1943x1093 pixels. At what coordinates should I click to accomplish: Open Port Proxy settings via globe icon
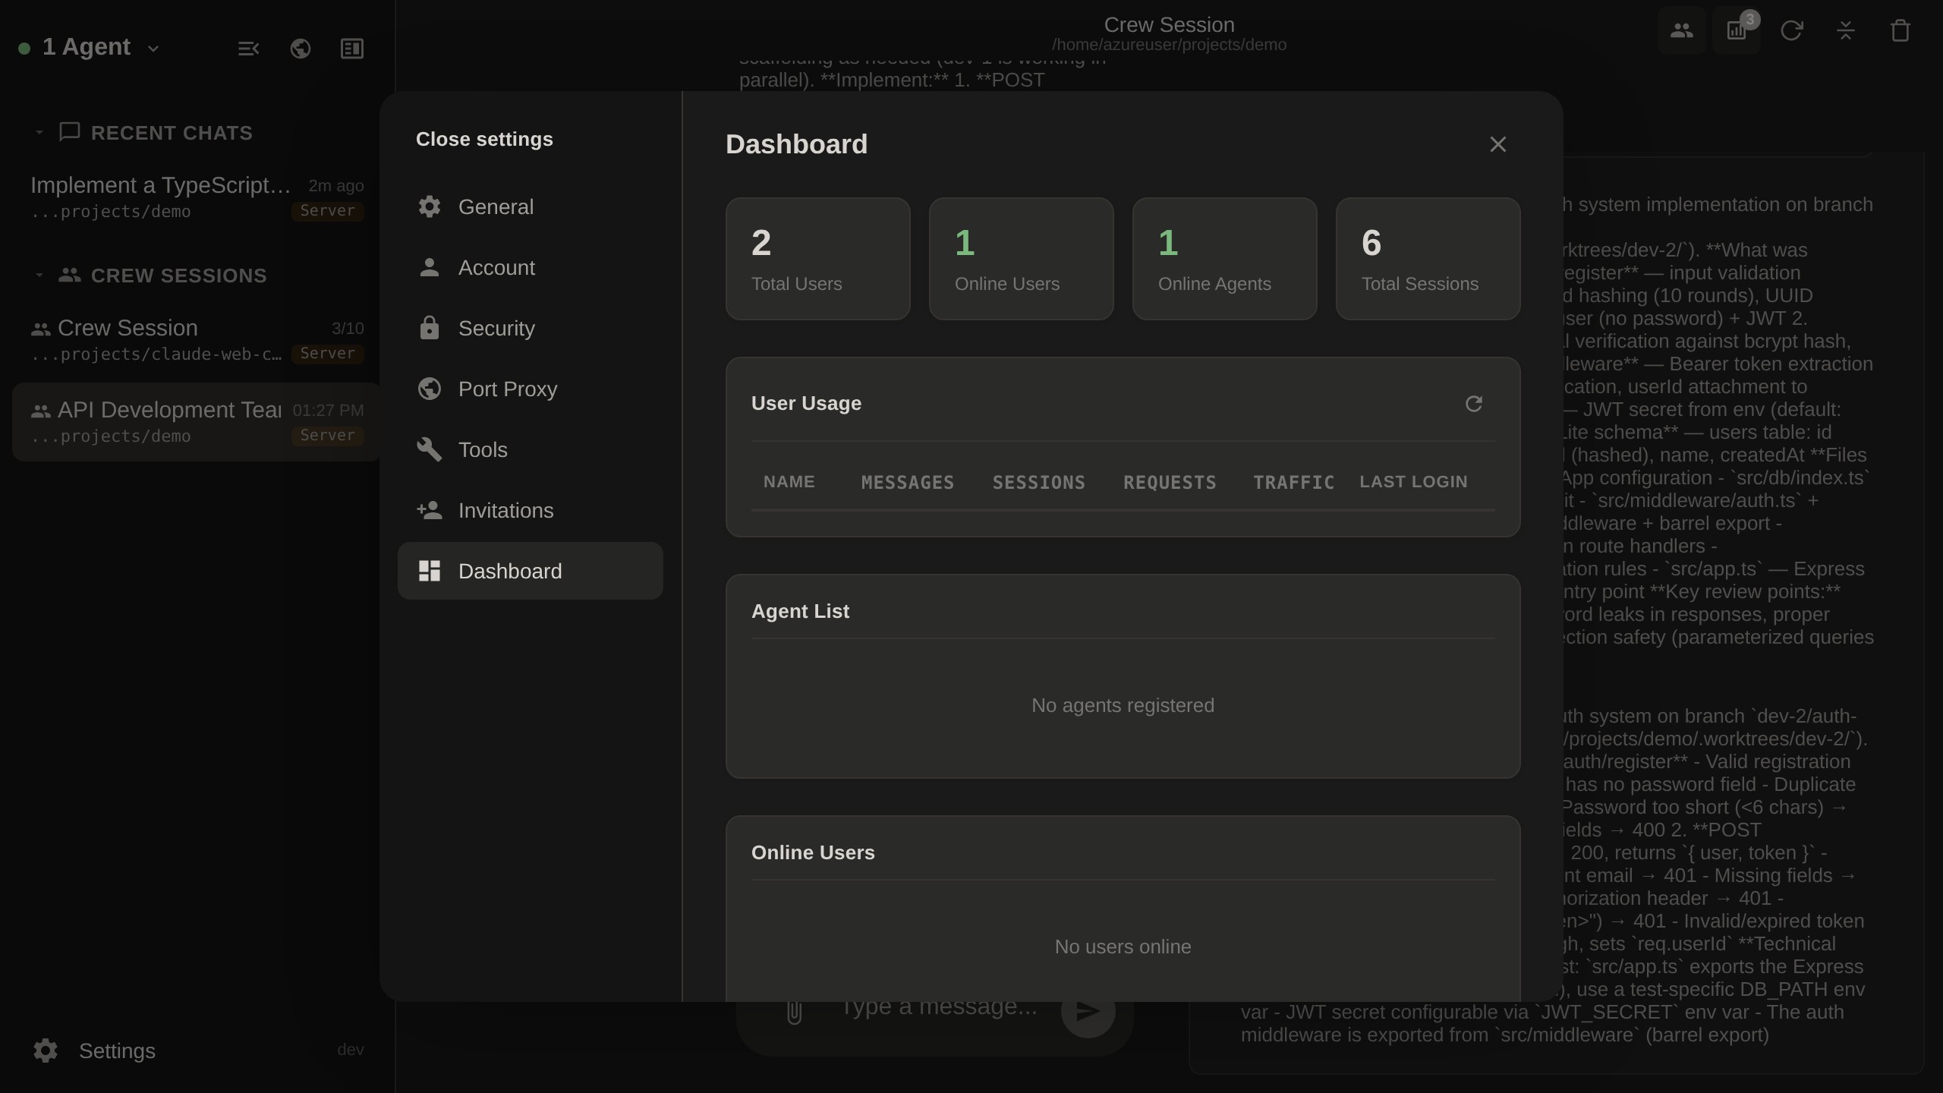[430, 389]
